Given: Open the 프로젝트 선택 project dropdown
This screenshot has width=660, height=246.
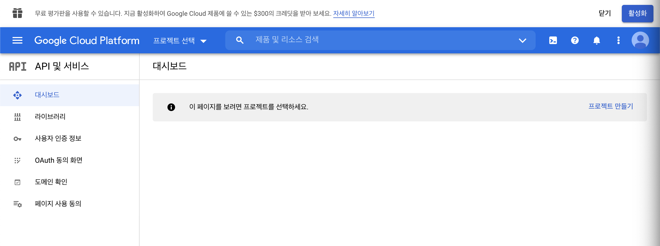Looking at the screenshot, I should click(x=180, y=41).
